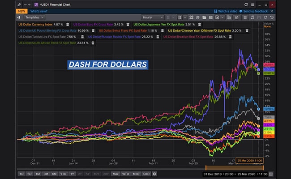Click the export to Excel icon

tap(217, 17)
